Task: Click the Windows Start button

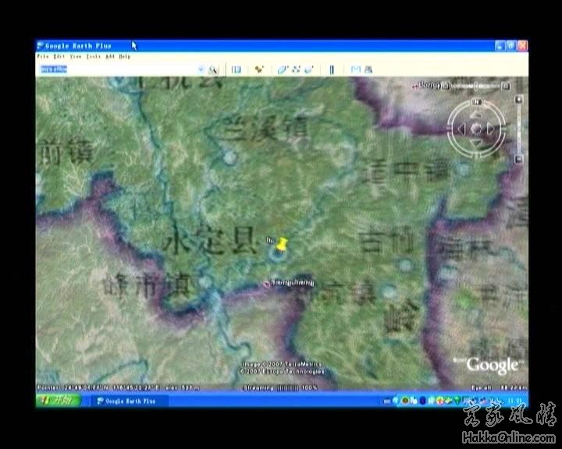Action: click(57, 401)
